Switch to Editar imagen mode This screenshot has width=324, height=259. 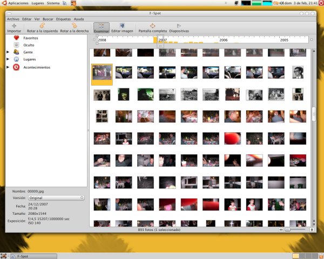tap(122, 28)
